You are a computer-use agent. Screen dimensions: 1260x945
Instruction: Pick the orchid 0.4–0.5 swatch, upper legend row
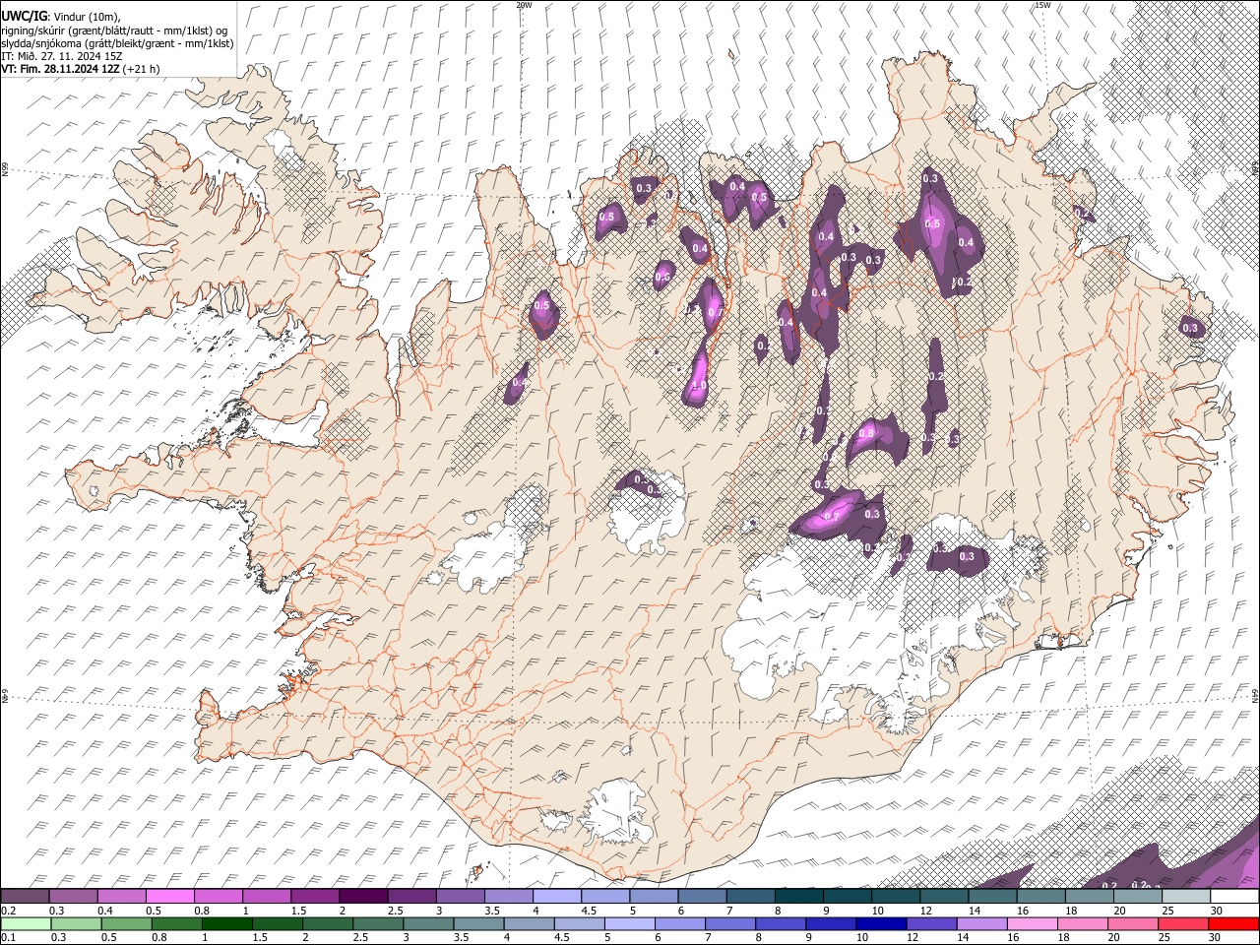[x=121, y=896]
